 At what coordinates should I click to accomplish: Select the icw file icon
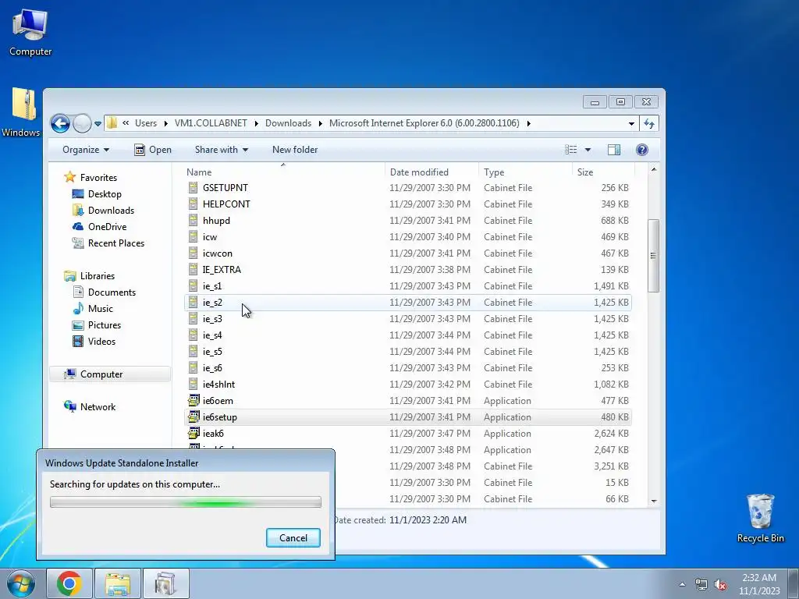[x=194, y=237]
